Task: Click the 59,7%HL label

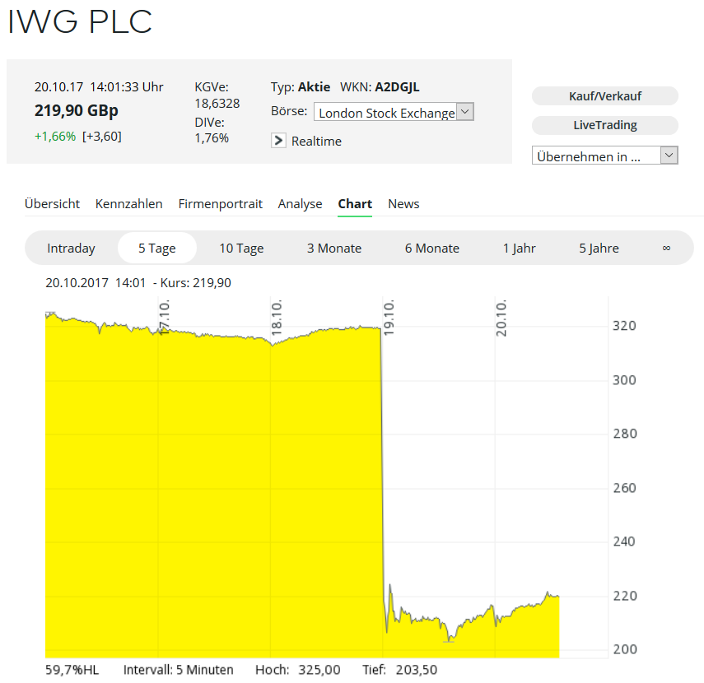Action: pos(72,670)
